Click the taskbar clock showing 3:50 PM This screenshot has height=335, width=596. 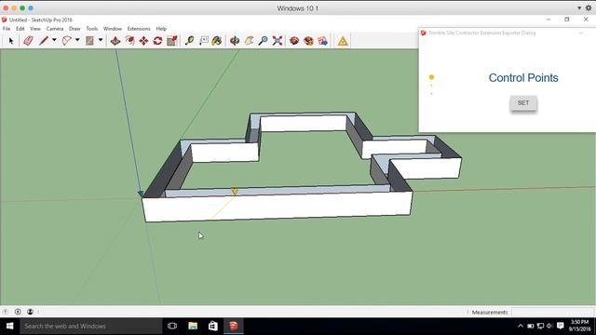579,326
